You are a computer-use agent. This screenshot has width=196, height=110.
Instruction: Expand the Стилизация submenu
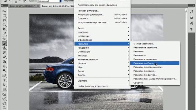click(x=102, y=52)
